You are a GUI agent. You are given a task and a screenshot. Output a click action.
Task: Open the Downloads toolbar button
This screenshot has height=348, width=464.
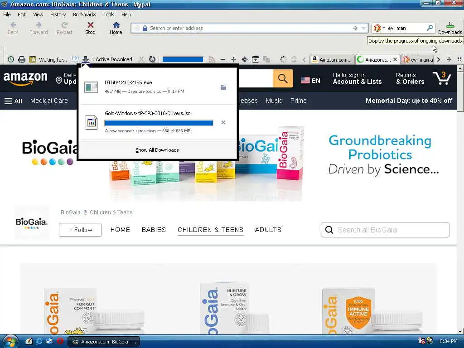[x=450, y=28]
